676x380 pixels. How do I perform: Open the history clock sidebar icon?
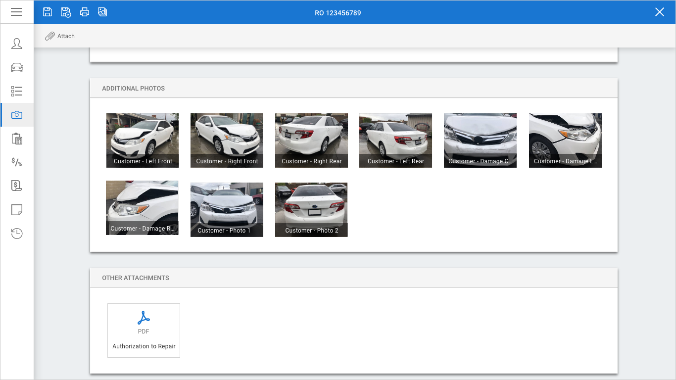tap(17, 234)
